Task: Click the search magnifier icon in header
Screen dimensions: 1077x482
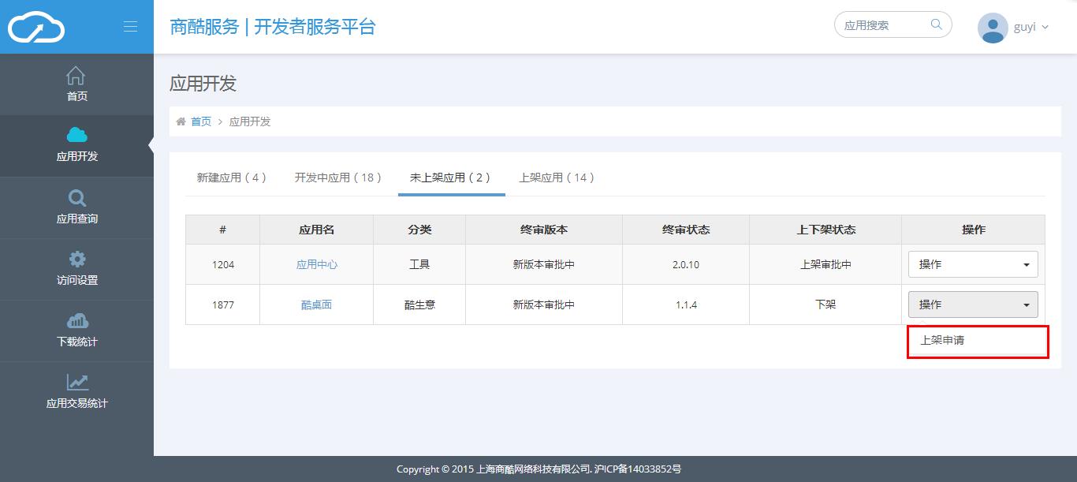Action: pos(937,24)
